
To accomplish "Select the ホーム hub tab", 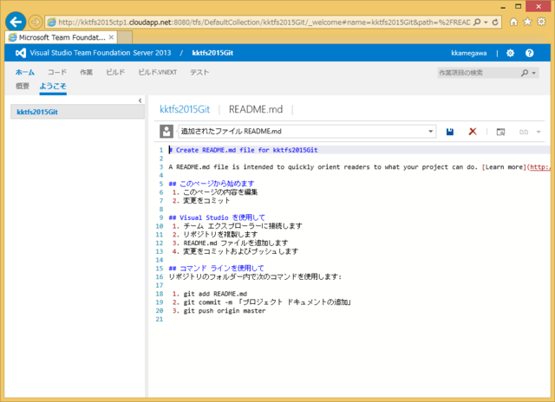I will (25, 72).
